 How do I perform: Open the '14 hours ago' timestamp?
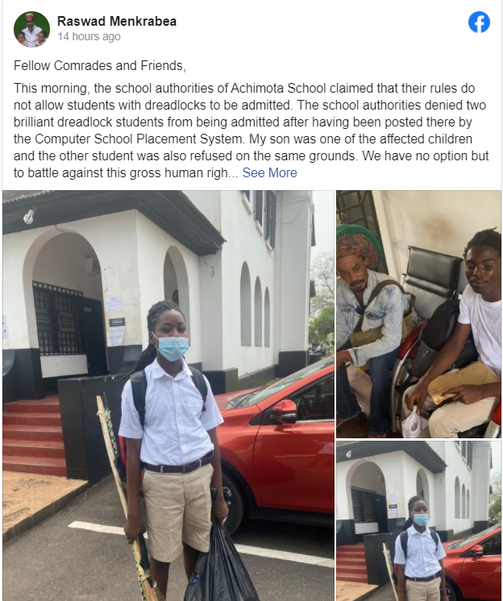click(89, 36)
